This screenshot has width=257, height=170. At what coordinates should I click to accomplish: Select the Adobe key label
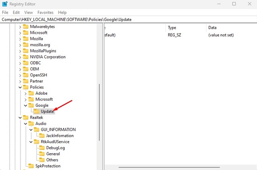pos(41,93)
